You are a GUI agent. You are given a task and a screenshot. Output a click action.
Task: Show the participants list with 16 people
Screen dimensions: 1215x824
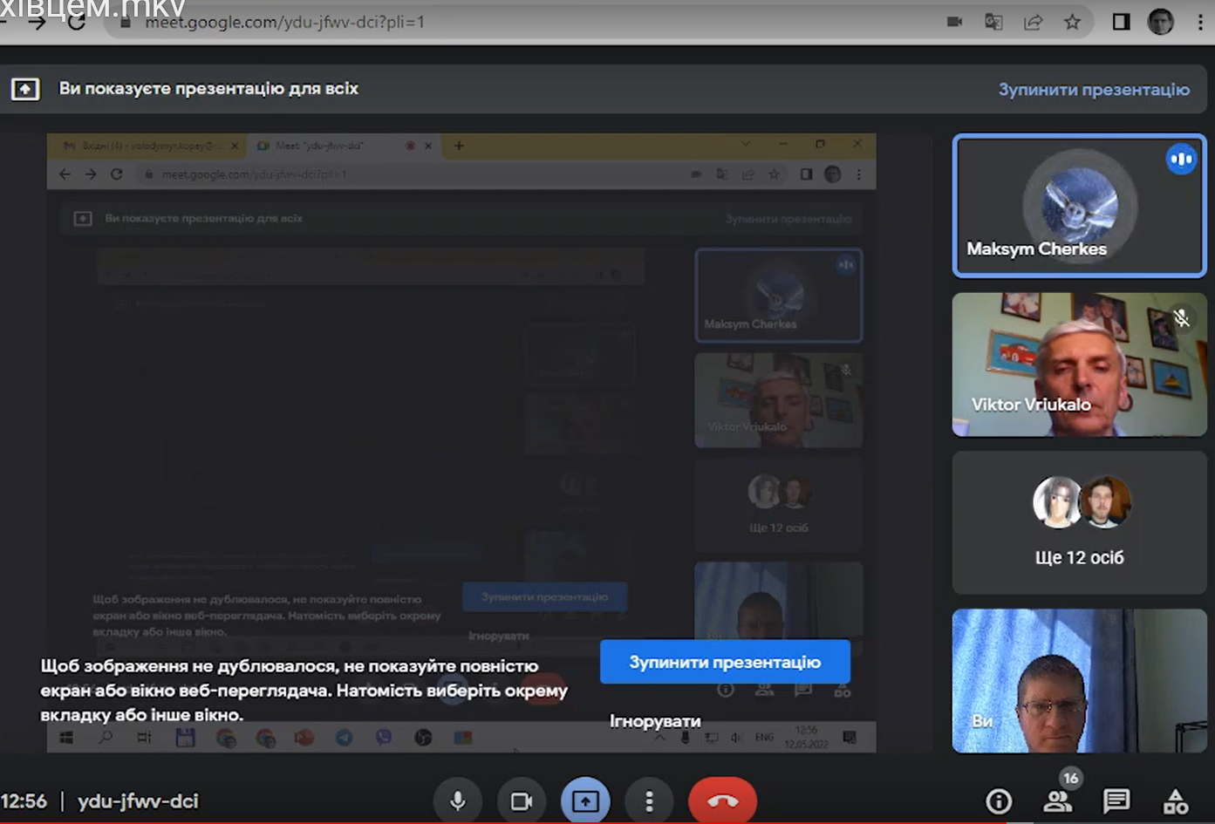pos(1058,800)
